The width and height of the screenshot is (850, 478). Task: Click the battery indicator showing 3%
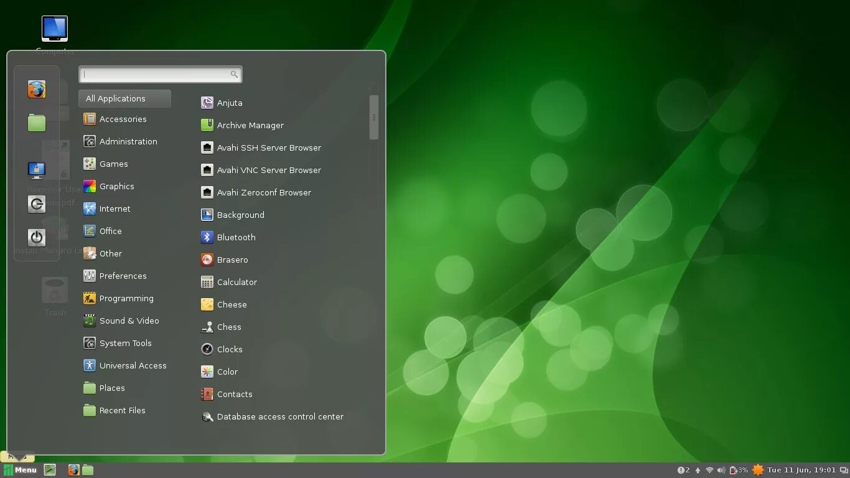click(x=739, y=471)
